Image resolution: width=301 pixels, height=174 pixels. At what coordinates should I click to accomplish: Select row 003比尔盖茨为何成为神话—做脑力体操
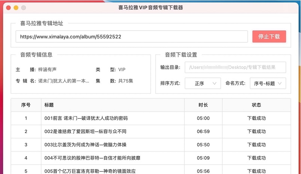151,145
